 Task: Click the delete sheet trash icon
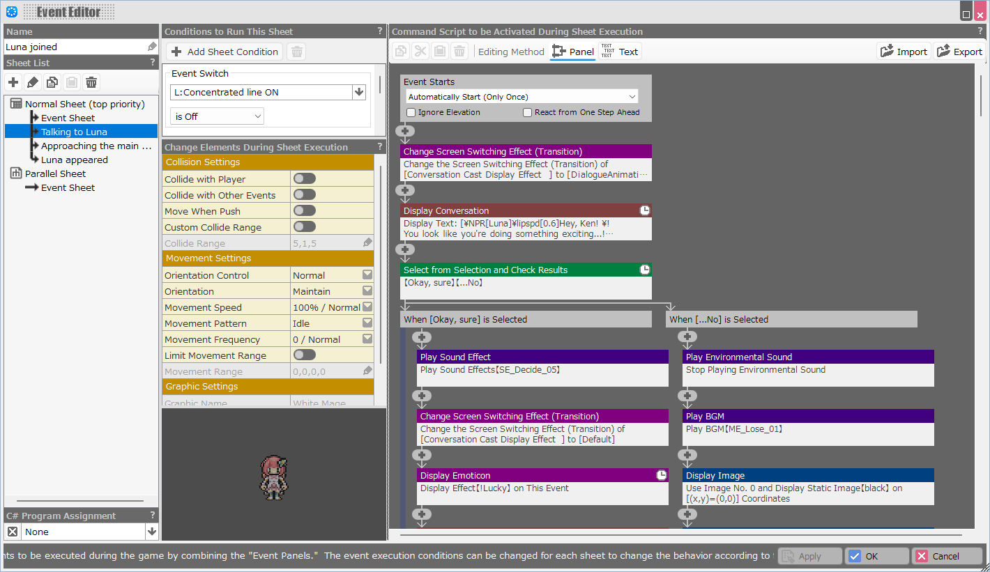(x=91, y=82)
